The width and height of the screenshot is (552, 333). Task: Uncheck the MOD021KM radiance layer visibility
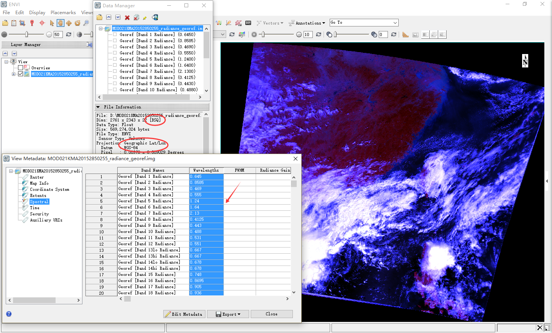click(21, 74)
